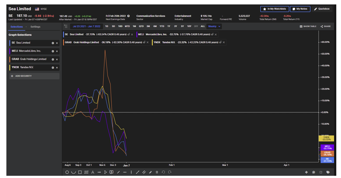
Task: Close the SE Sea Limited chart legend chip
Action: [x=132, y=35]
